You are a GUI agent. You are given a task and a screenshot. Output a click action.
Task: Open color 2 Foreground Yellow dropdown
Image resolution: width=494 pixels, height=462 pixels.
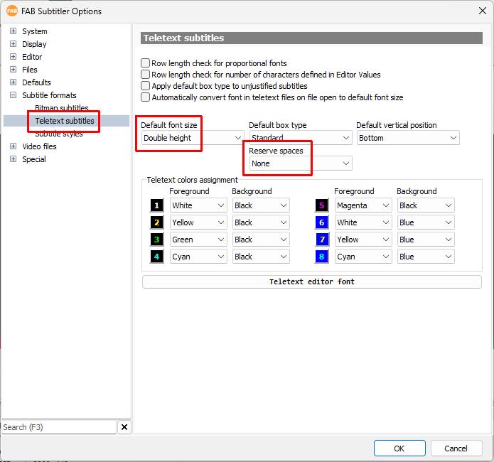(198, 222)
